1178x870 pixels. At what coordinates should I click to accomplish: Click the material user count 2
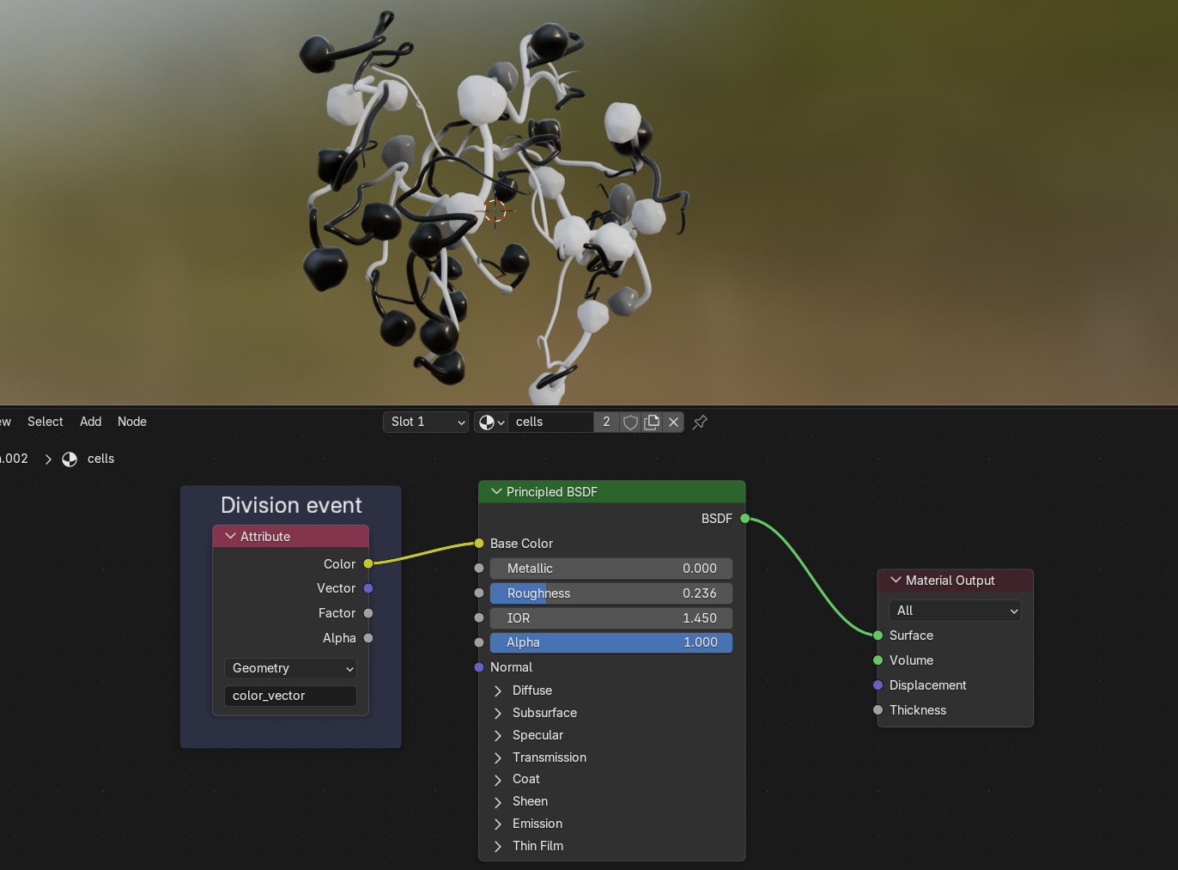pos(606,422)
